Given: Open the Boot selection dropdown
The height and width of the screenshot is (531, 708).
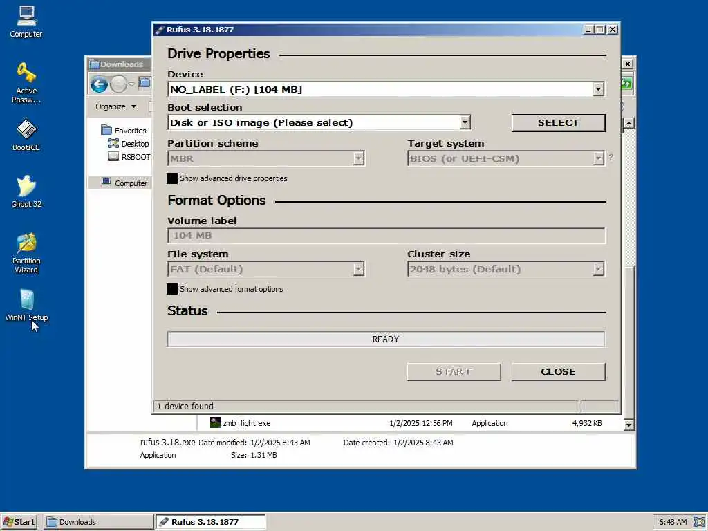Looking at the screenshot, I should 465,122.
